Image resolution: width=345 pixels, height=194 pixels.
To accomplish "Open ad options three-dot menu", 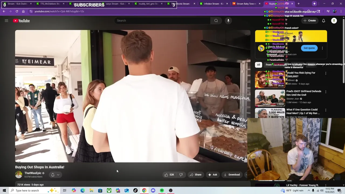I will pos(322,48).
